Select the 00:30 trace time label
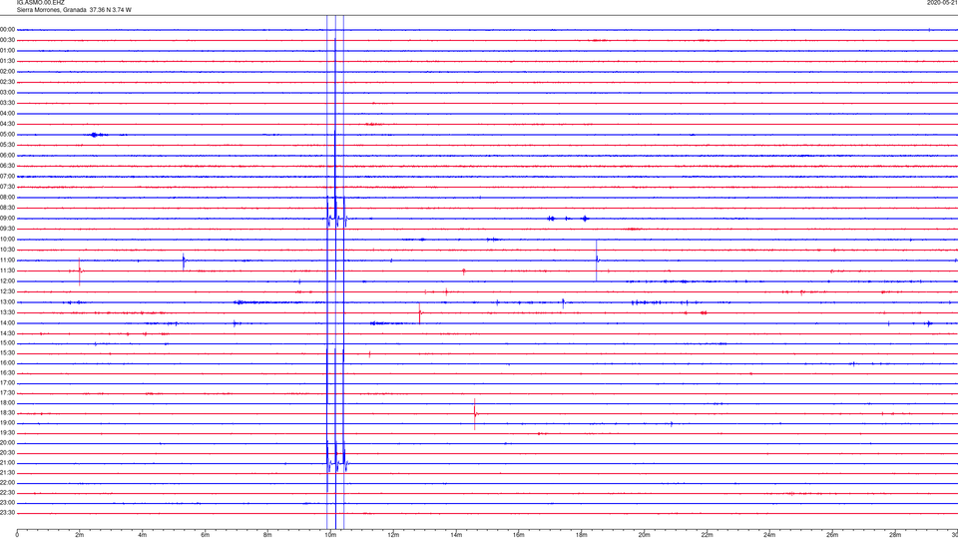Image resolution: width=958 pixels, height=539 pixels. tap(7, 40)
